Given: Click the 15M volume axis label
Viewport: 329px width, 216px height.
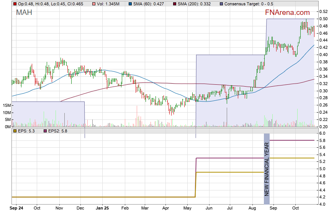Looking at the screenshot, I should point(6,105).
